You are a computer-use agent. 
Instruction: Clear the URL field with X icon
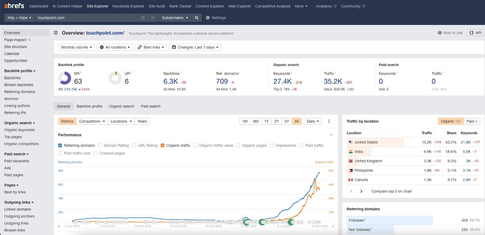click(153, 18)
